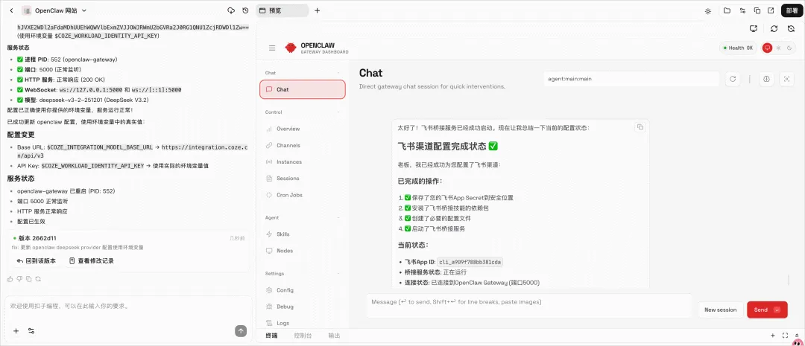Open the version history clock icon
The image size is (805, 346).
coord(245,10)
